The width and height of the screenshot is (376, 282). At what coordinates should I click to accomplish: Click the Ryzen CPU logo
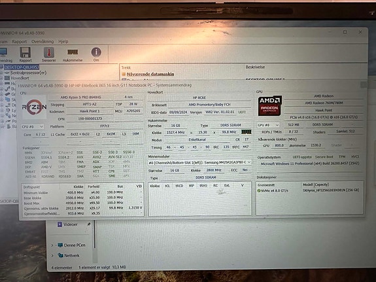point(34,107)
